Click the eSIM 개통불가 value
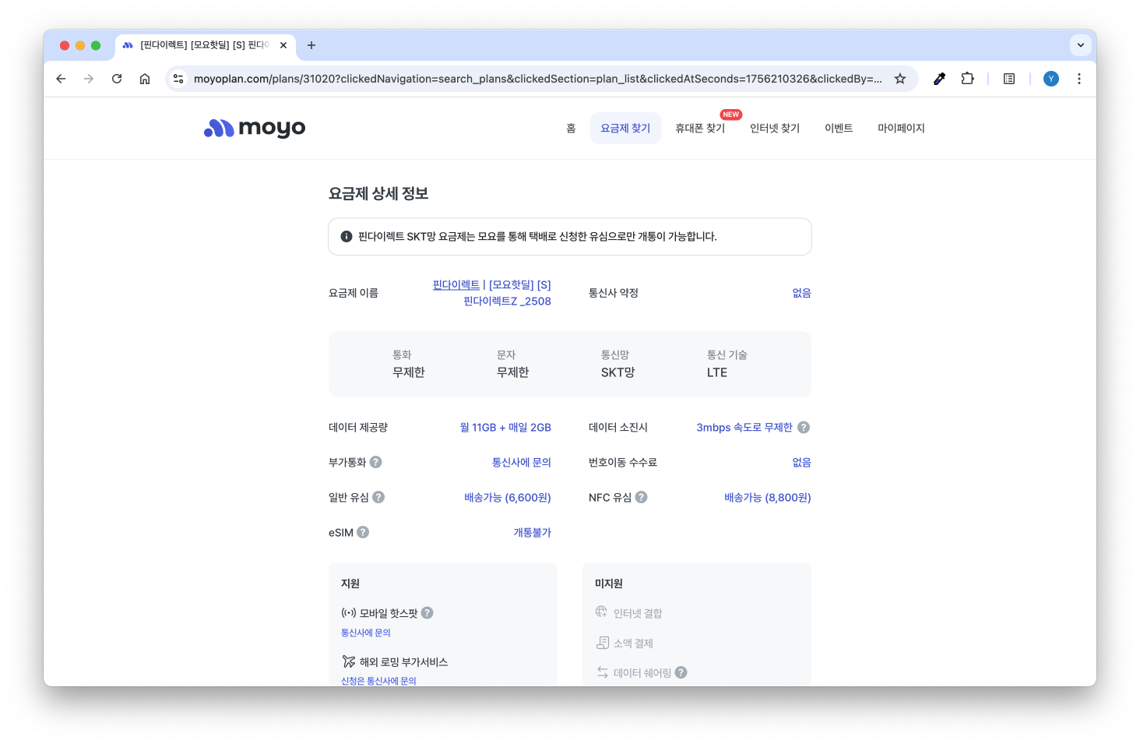 533,532
